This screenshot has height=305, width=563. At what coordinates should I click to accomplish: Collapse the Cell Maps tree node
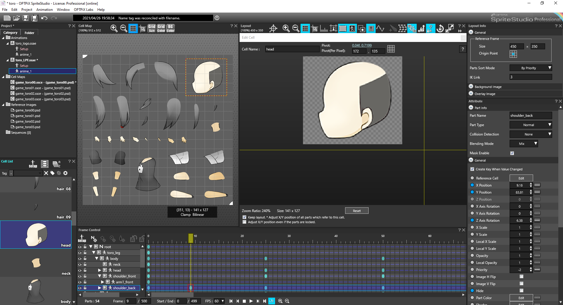(3, 77)
